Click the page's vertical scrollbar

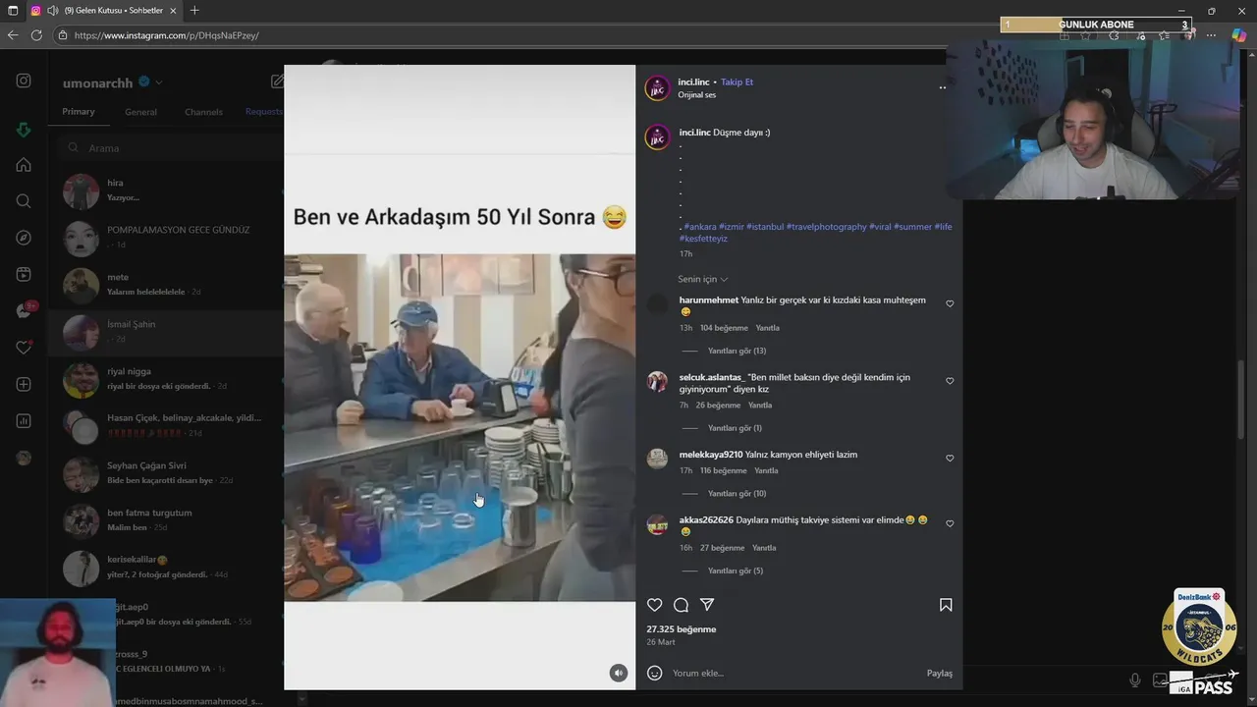tap(1241, 401)
